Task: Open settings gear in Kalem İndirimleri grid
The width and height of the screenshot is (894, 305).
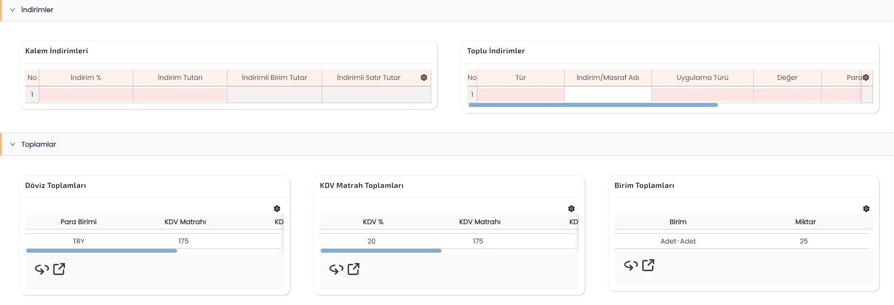Action: coord(423,77)
